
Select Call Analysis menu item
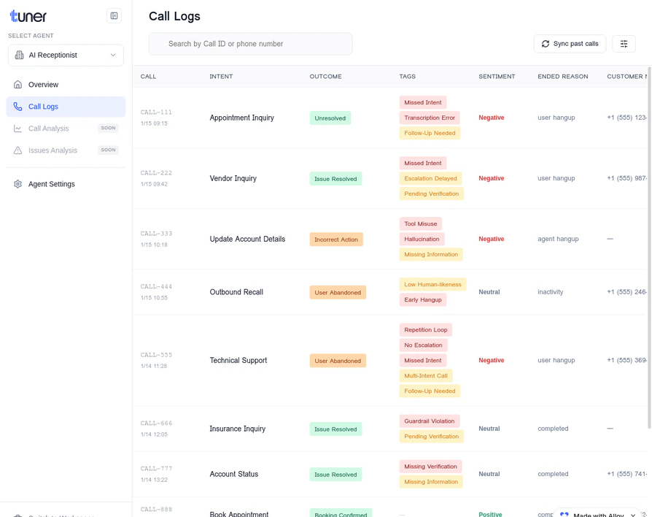pyautogui.click(x=66, y=129)
